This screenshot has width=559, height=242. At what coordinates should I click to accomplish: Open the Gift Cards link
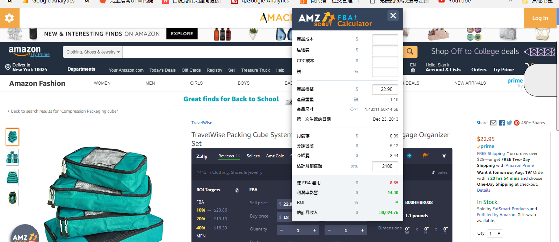click(191, 70)
